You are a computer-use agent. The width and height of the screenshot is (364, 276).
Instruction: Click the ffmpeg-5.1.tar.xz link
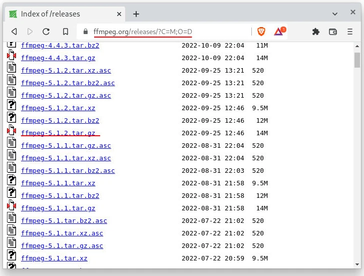(x=54, y=258)
